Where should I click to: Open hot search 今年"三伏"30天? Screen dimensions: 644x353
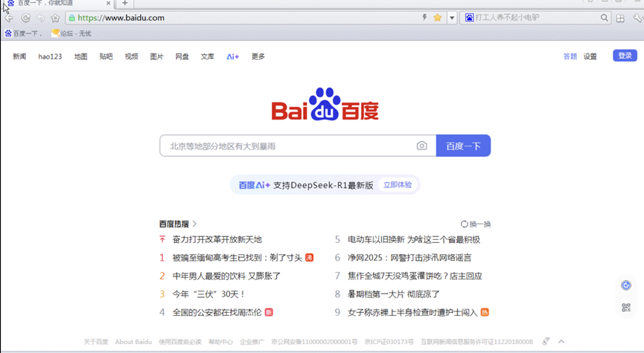click(x=208, y=294)
